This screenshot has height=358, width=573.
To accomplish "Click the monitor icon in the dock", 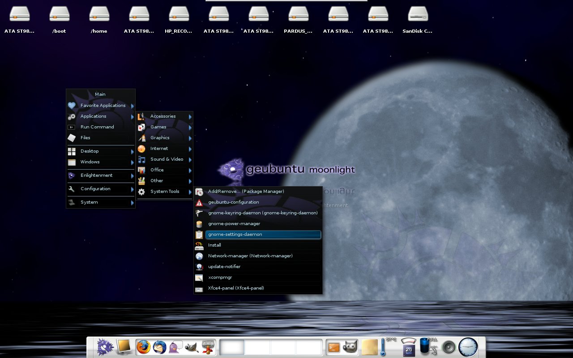I will [124, 347].
